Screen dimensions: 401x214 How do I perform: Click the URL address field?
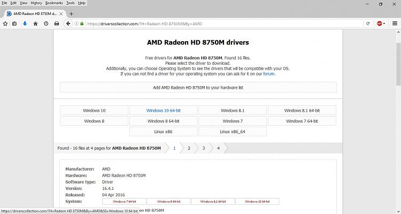[x=224, y=24]
